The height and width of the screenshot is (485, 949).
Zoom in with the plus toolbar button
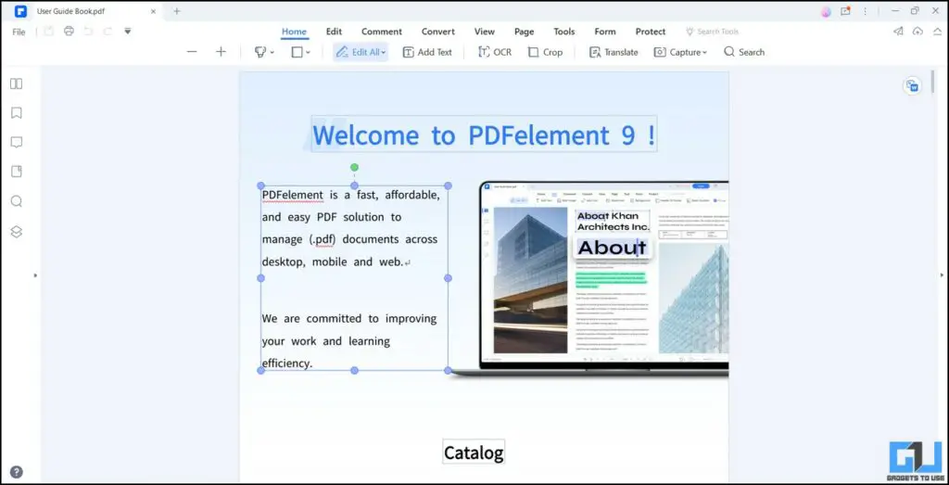click(x=221, y=52)
